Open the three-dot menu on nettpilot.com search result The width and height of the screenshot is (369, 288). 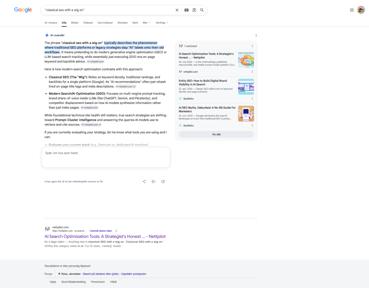(116, 231)
